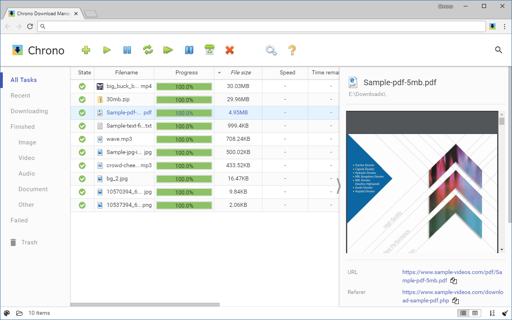The height and width of the screenshot is (320, 512).
Task: Click the blue Pause download icon
Action: click(127, 50)
